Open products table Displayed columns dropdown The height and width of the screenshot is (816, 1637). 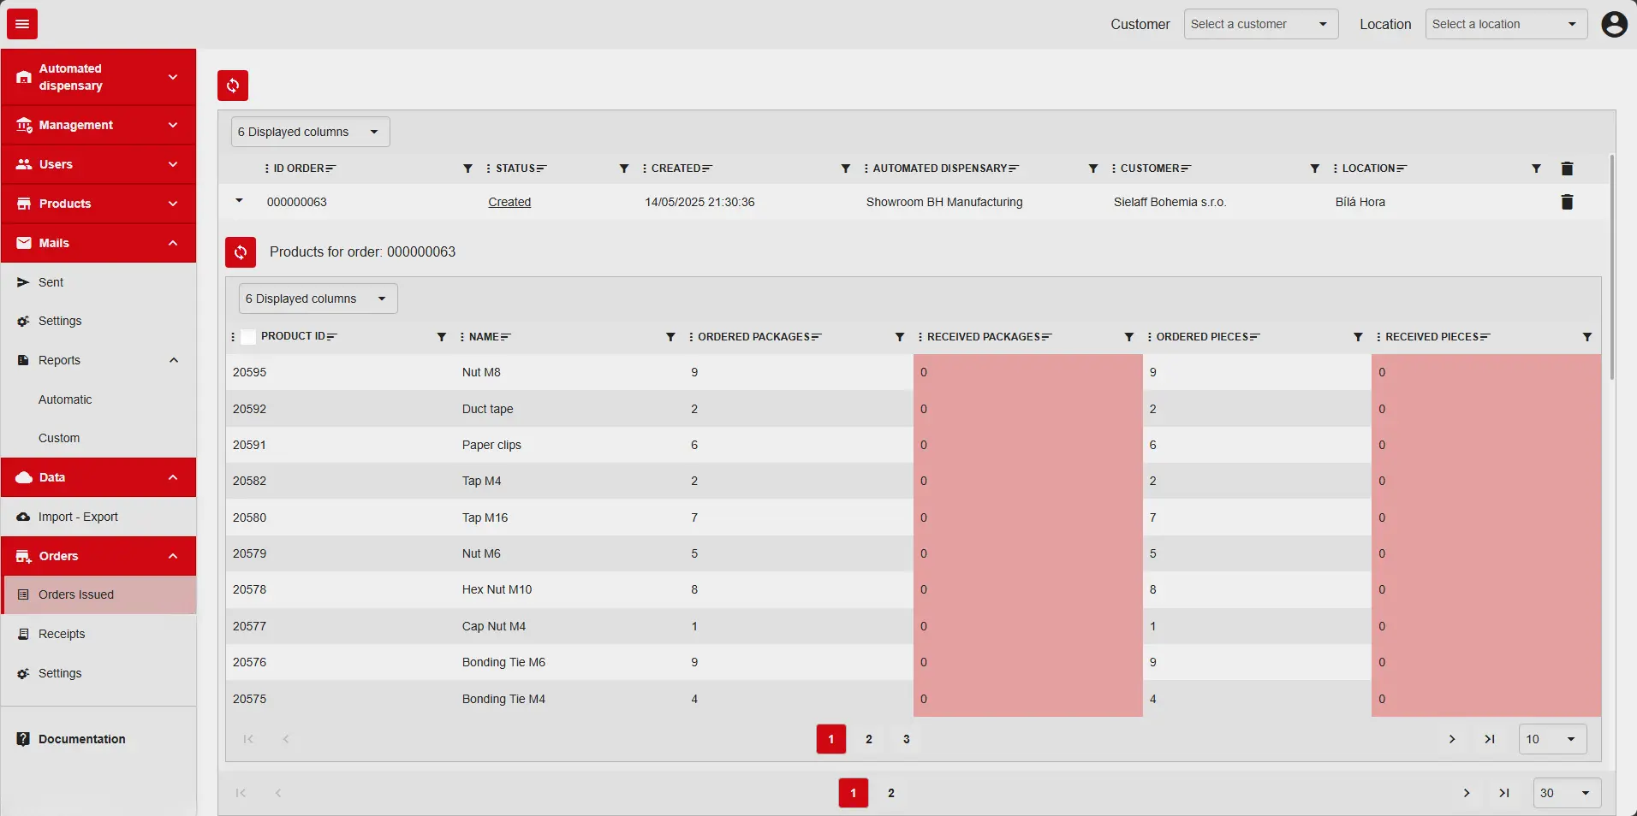[x=318, y=299]
